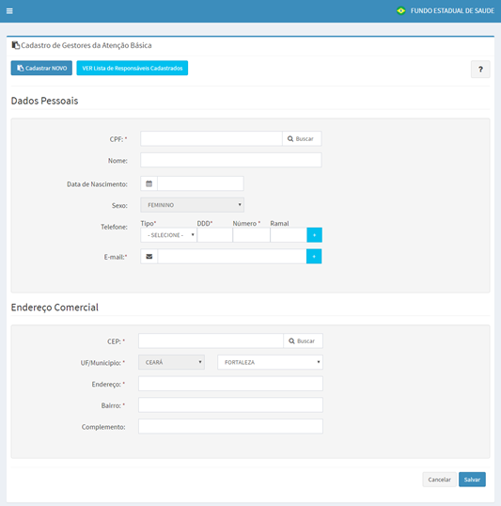The height and width of the screenshot is (506, 501).
Task: Open VER Lista de Responsáveis Cadastrados
Action: coord(133,68)
